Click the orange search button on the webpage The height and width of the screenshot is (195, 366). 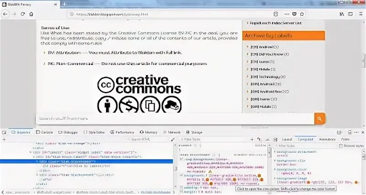pyautogui.click(x=319, y=119)
